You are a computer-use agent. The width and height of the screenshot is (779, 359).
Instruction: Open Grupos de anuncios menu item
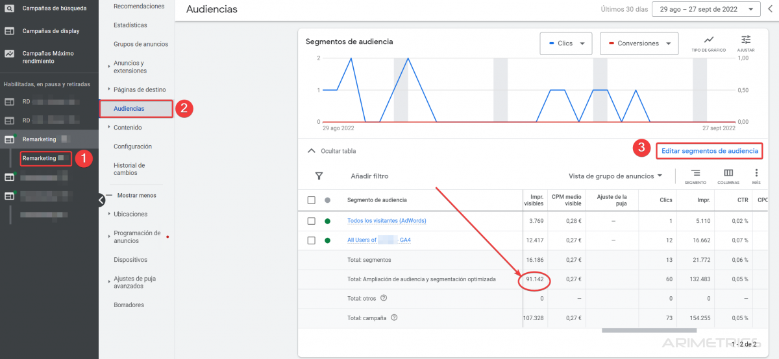pos(141,44)
